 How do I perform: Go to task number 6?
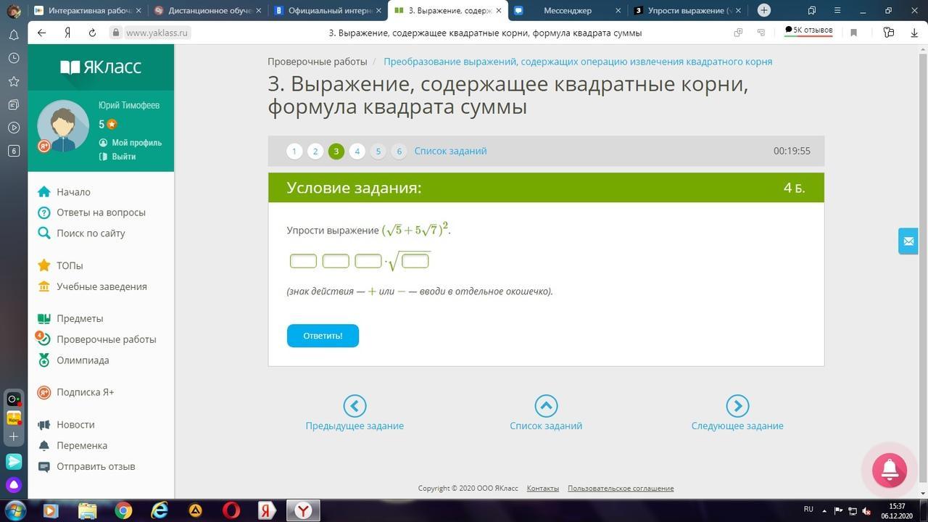pos(399,151)
